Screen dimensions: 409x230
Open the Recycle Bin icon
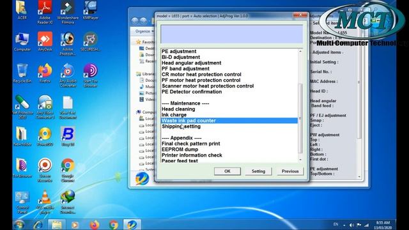click(22, 73)
